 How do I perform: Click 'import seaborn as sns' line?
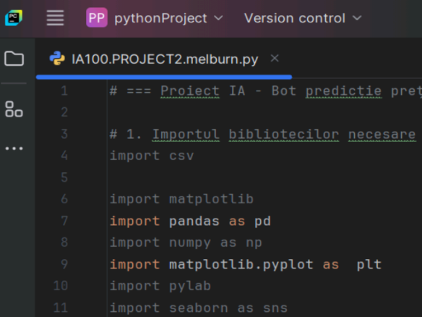[x=199, y=308]
